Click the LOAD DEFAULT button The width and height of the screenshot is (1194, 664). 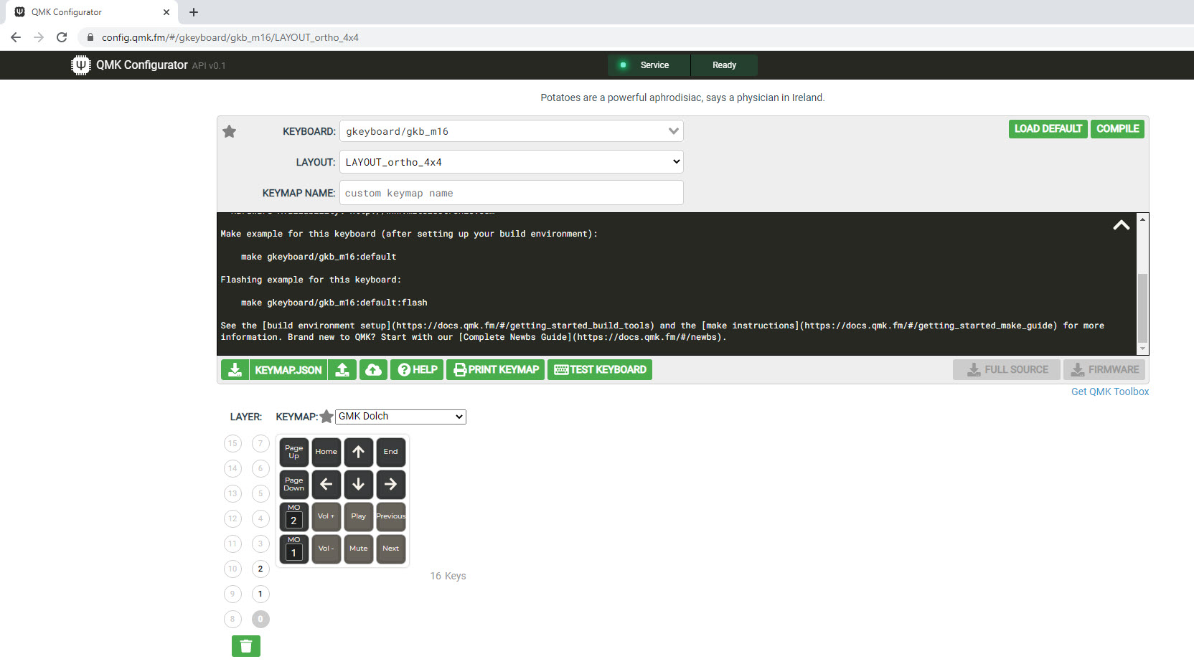point(1048,129)
